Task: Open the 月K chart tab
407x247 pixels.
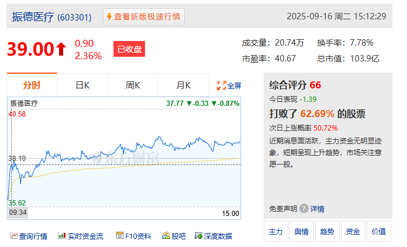Action: tap(184, 85)
